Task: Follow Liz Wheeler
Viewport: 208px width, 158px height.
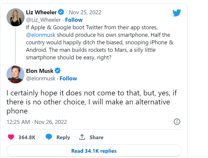Action: click(x=74, y=20)
